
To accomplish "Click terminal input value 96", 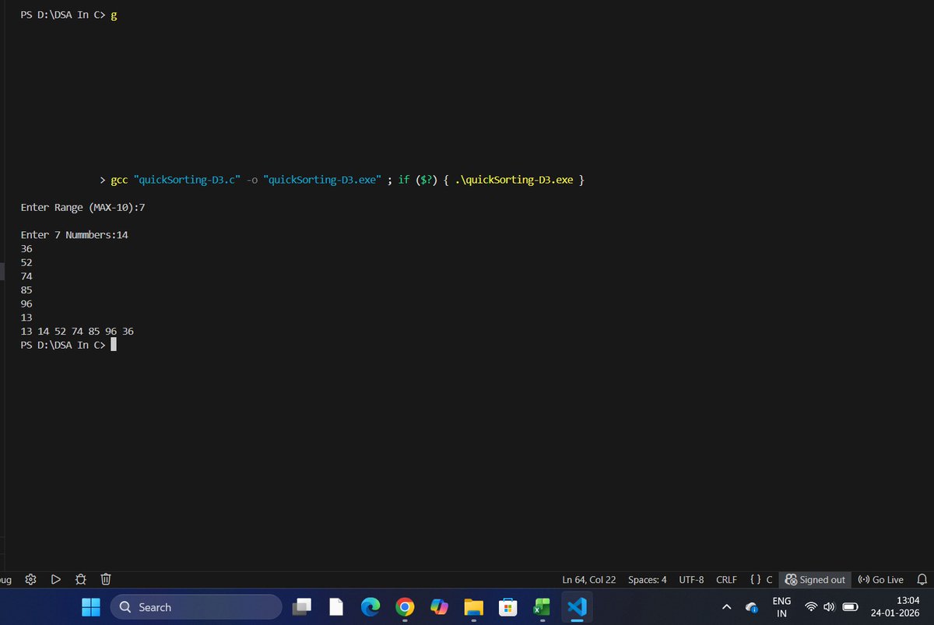I will [26, 304].
